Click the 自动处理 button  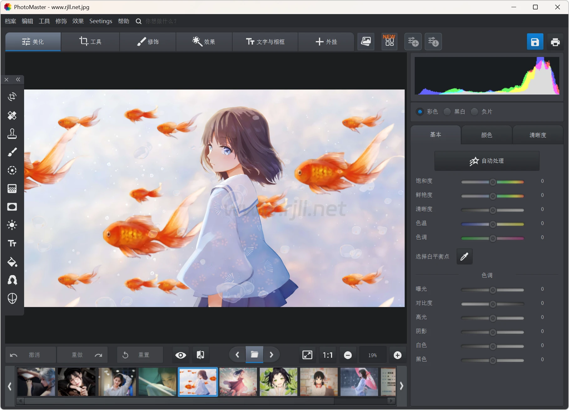point(487,161)
